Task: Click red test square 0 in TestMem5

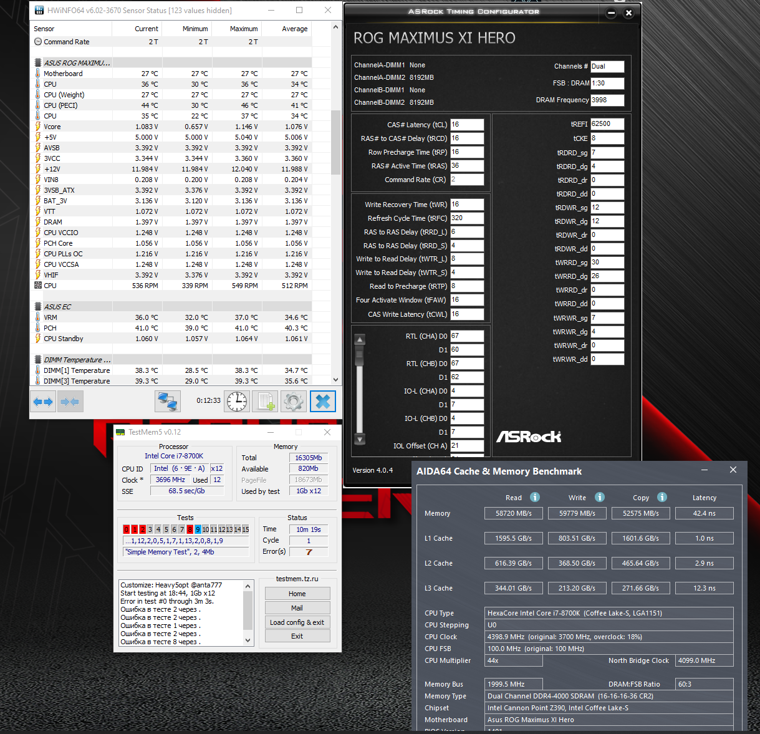Action: pyautogui.click(x=126, y=529)
